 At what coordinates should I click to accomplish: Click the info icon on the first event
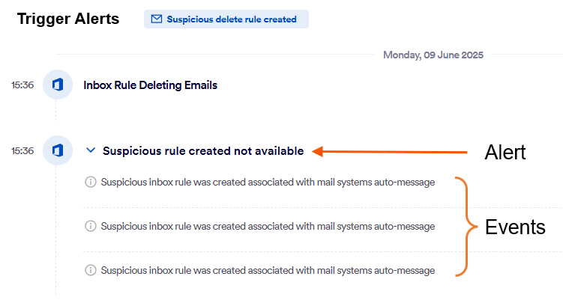tap(91, 182)
